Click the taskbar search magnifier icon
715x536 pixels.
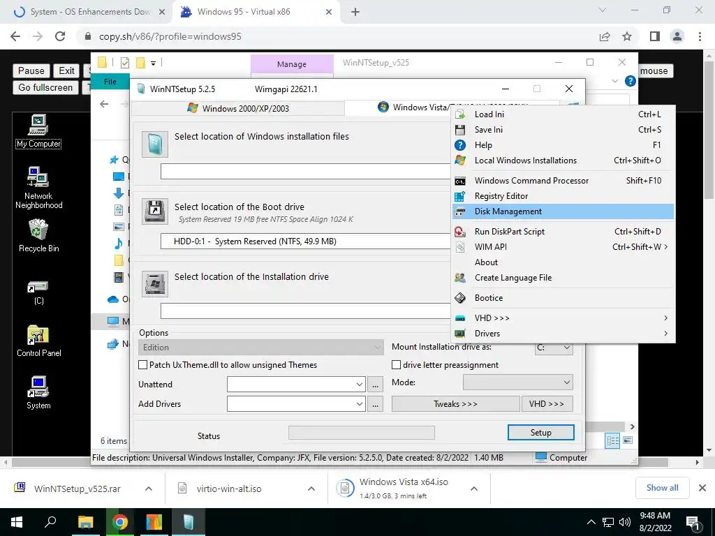point(50,522)
